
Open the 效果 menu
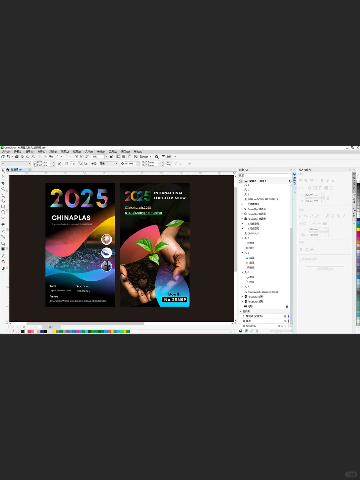(x=65, y=152)
